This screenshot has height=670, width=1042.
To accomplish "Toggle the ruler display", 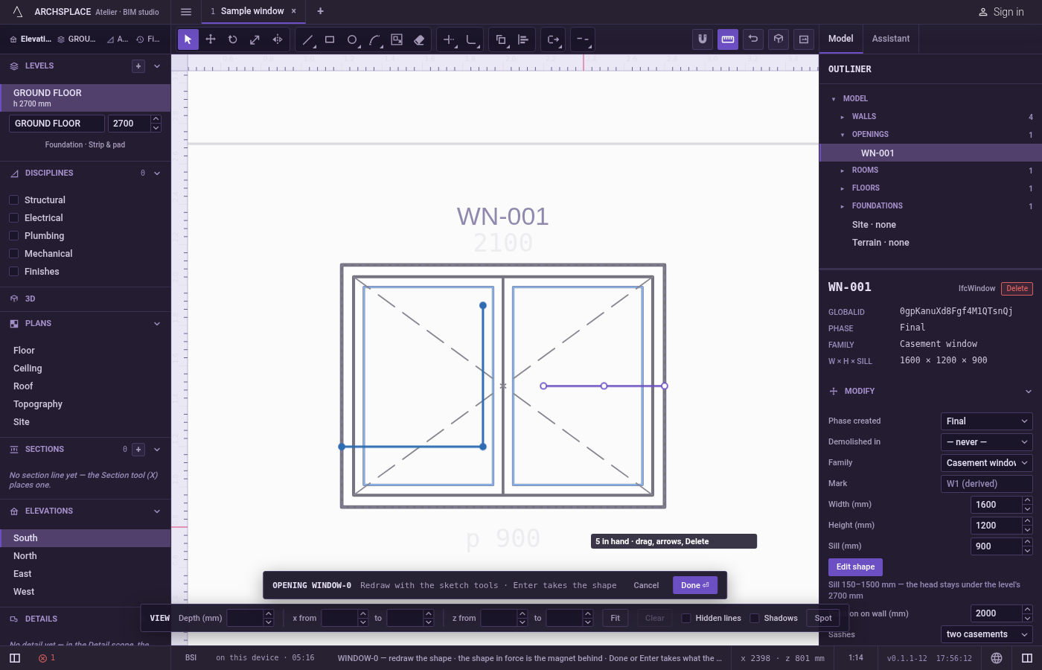I will coord(728,39).
